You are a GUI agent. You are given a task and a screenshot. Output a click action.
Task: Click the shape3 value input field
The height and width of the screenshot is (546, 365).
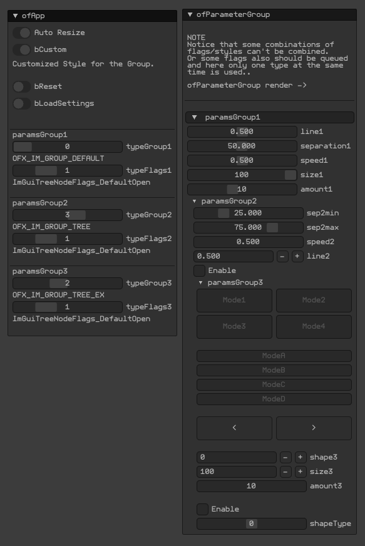[237, 457]
